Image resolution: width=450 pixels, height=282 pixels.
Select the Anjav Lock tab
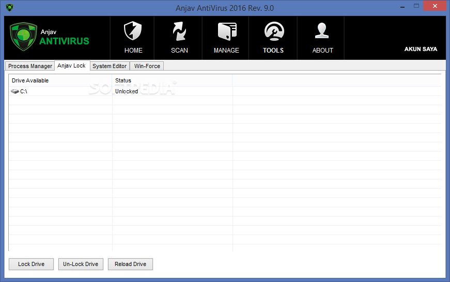click(x=72, y=65)
